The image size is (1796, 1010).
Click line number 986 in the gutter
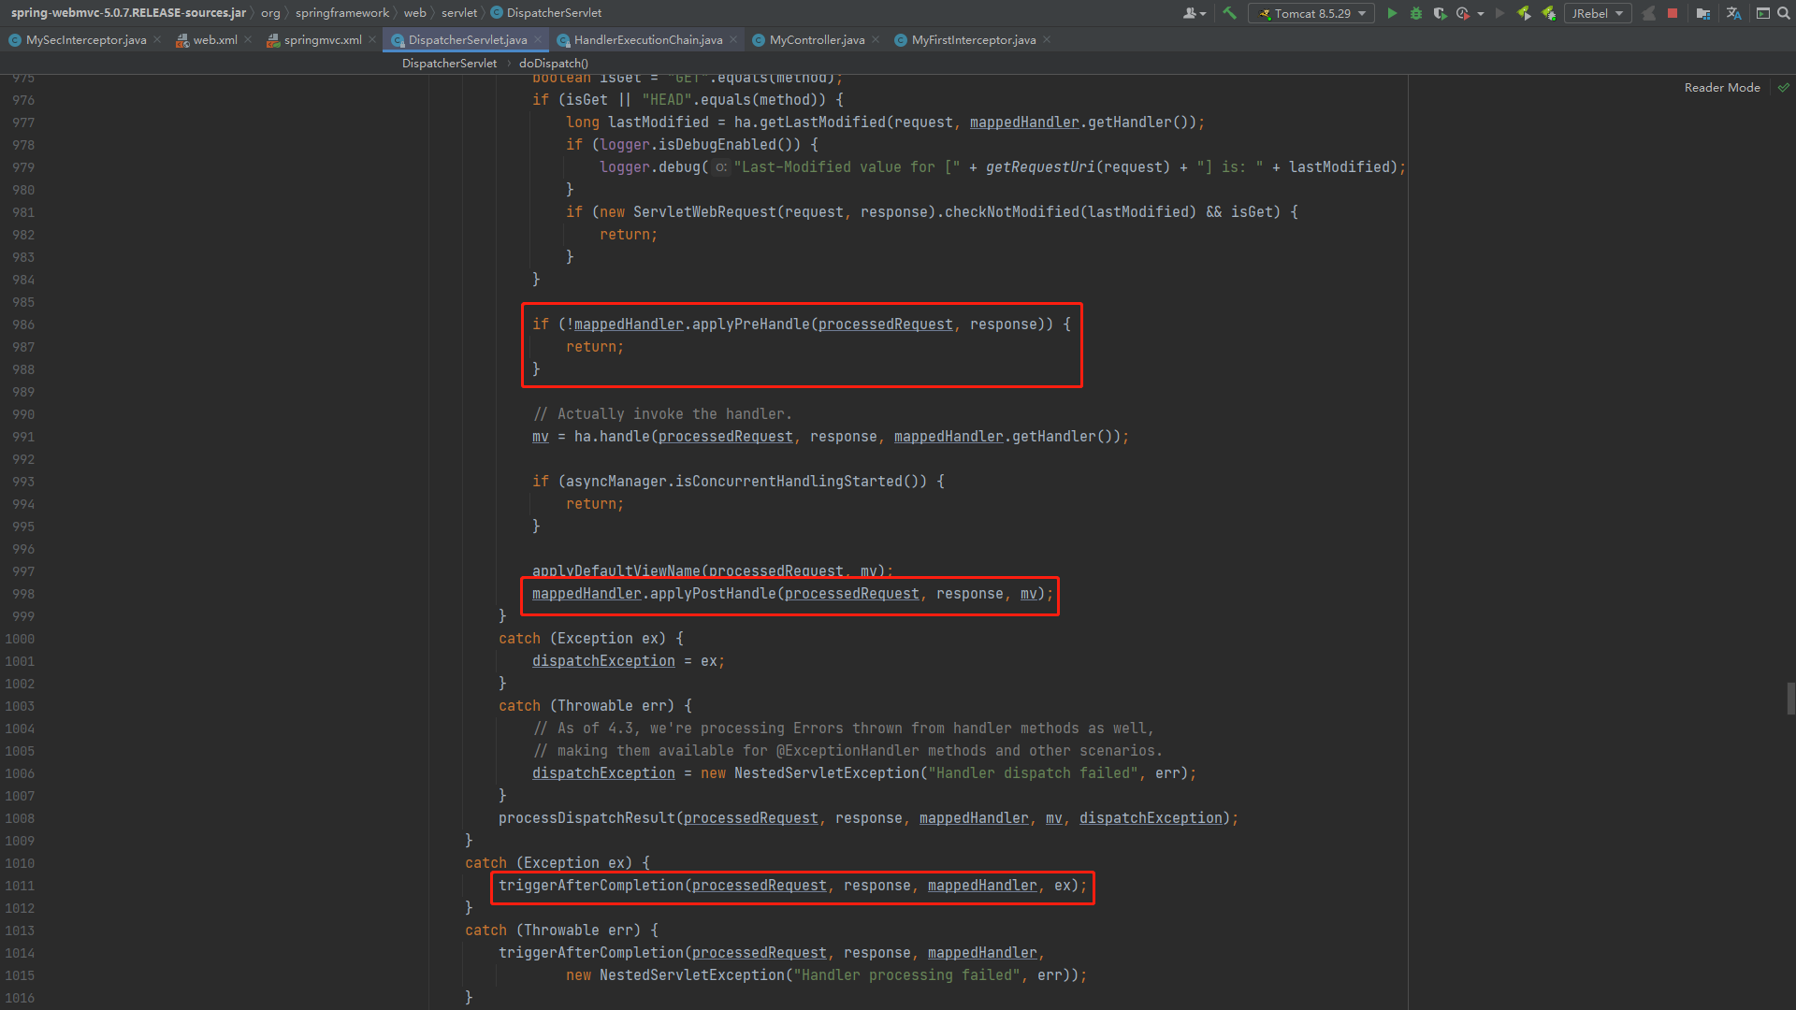[x=23, y=325]
